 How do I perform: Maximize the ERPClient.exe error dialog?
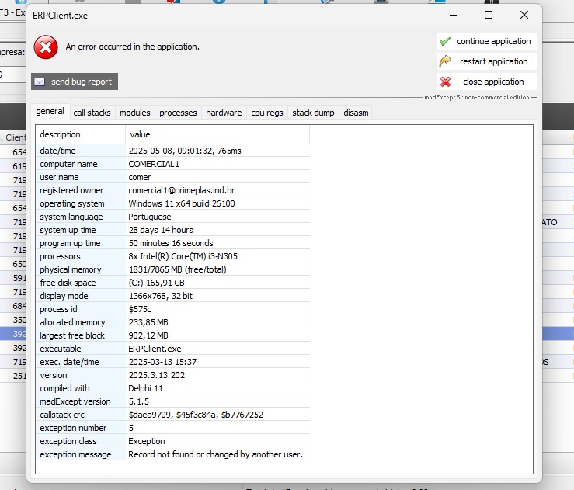point(488,15)
